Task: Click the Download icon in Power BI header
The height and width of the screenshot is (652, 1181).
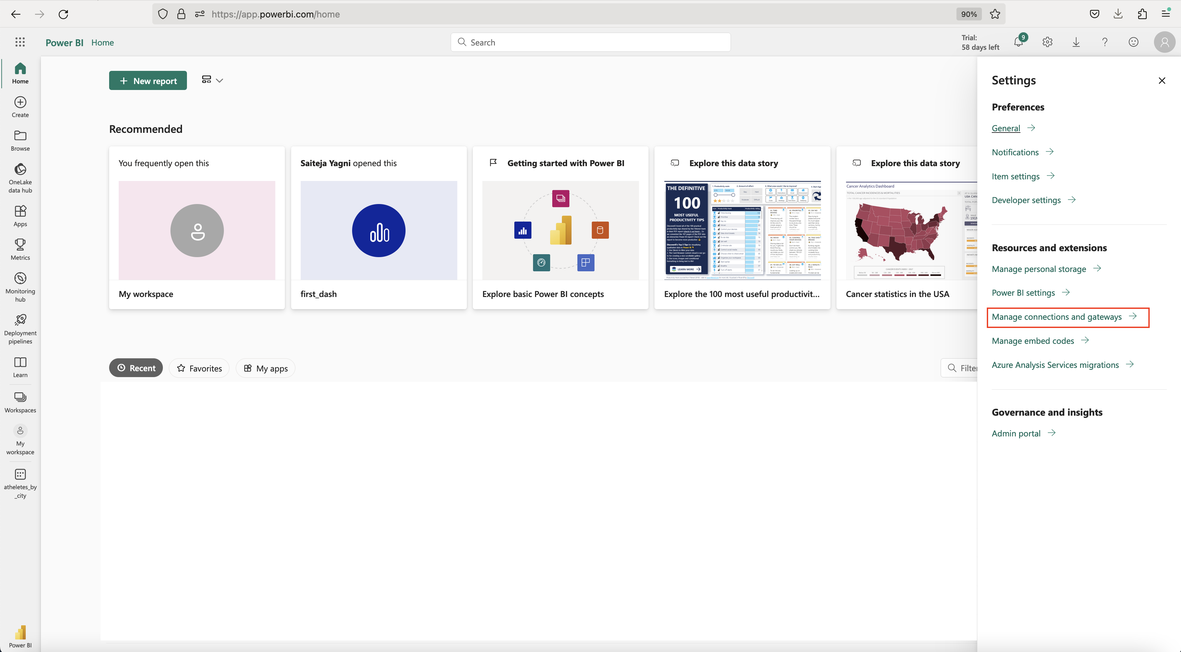Action: [1076, 42]
